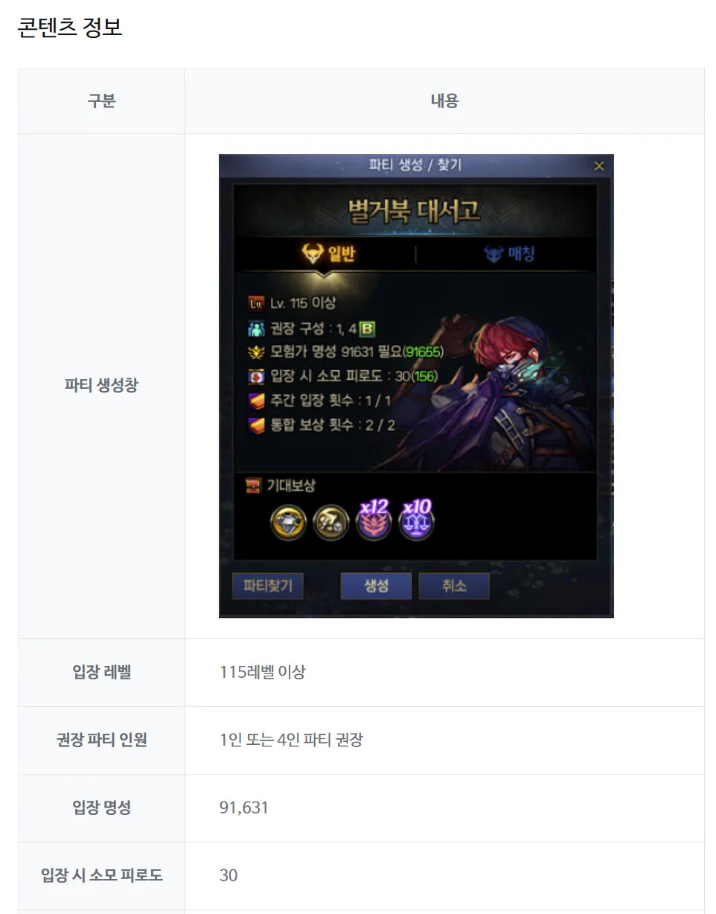Switch to the 일반 tab
The width and height of the screenshot is (716, 914).
click(x=329, y=254)
